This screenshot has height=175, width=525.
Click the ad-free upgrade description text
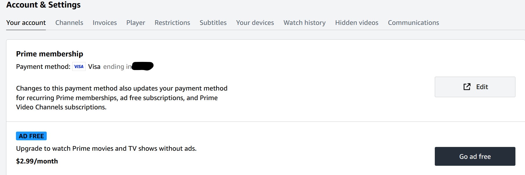coord(106,148)
